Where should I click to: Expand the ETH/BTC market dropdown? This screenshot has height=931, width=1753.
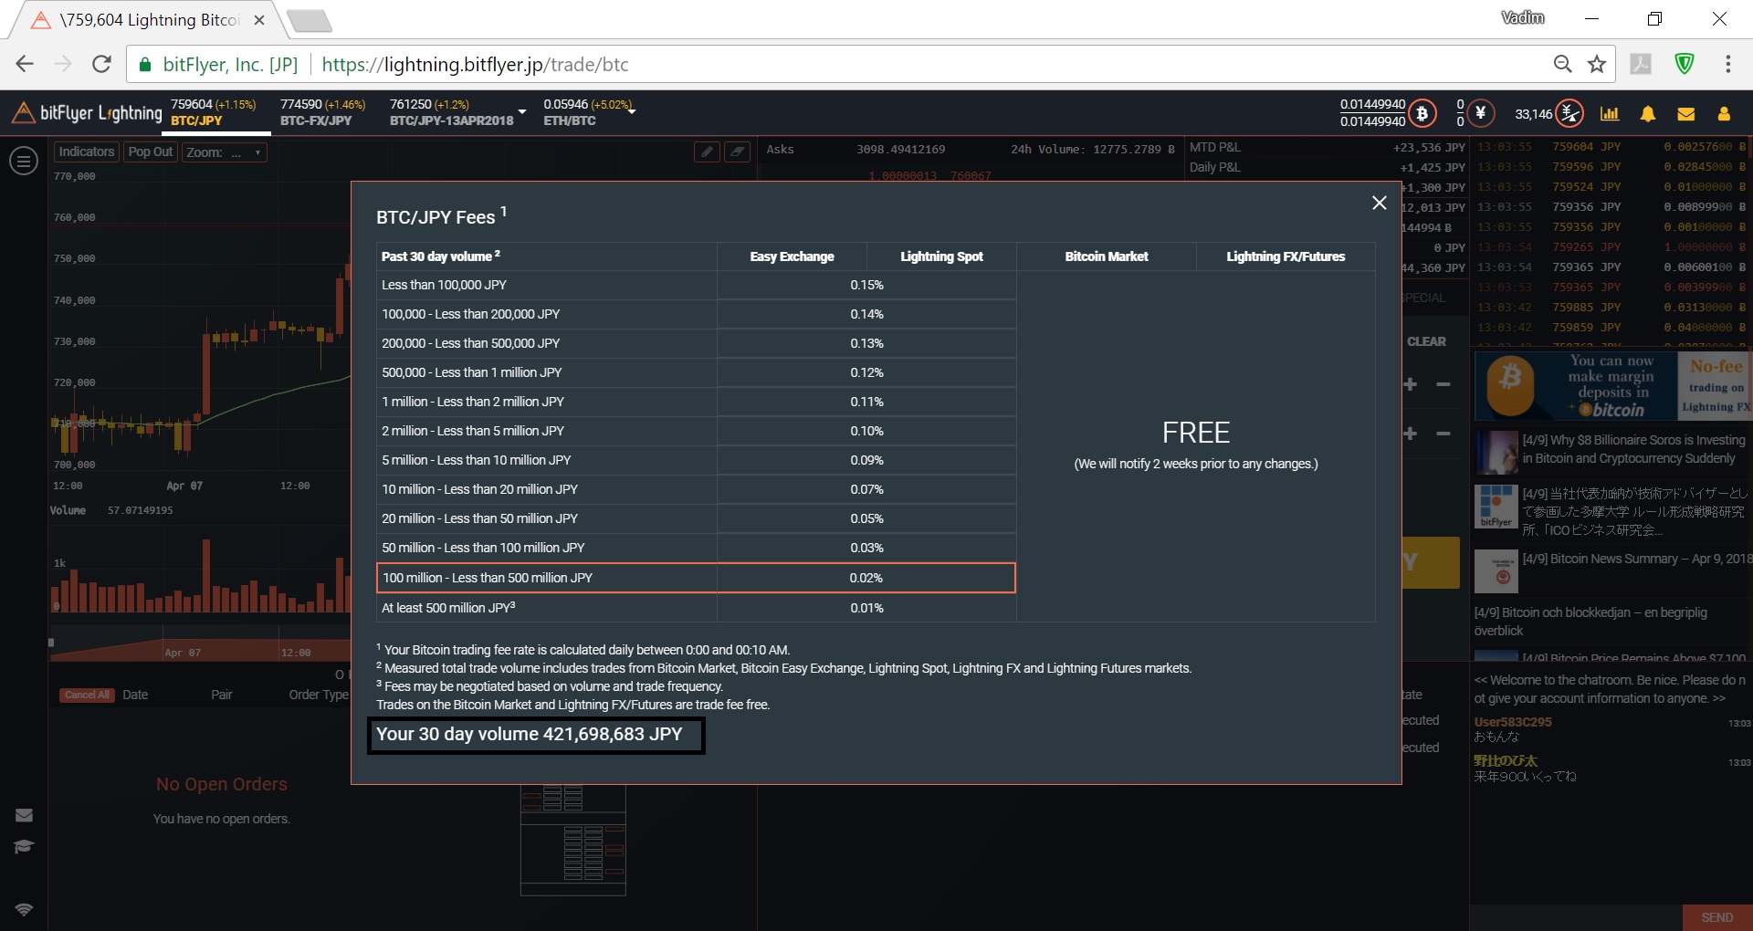coord(632,110)
